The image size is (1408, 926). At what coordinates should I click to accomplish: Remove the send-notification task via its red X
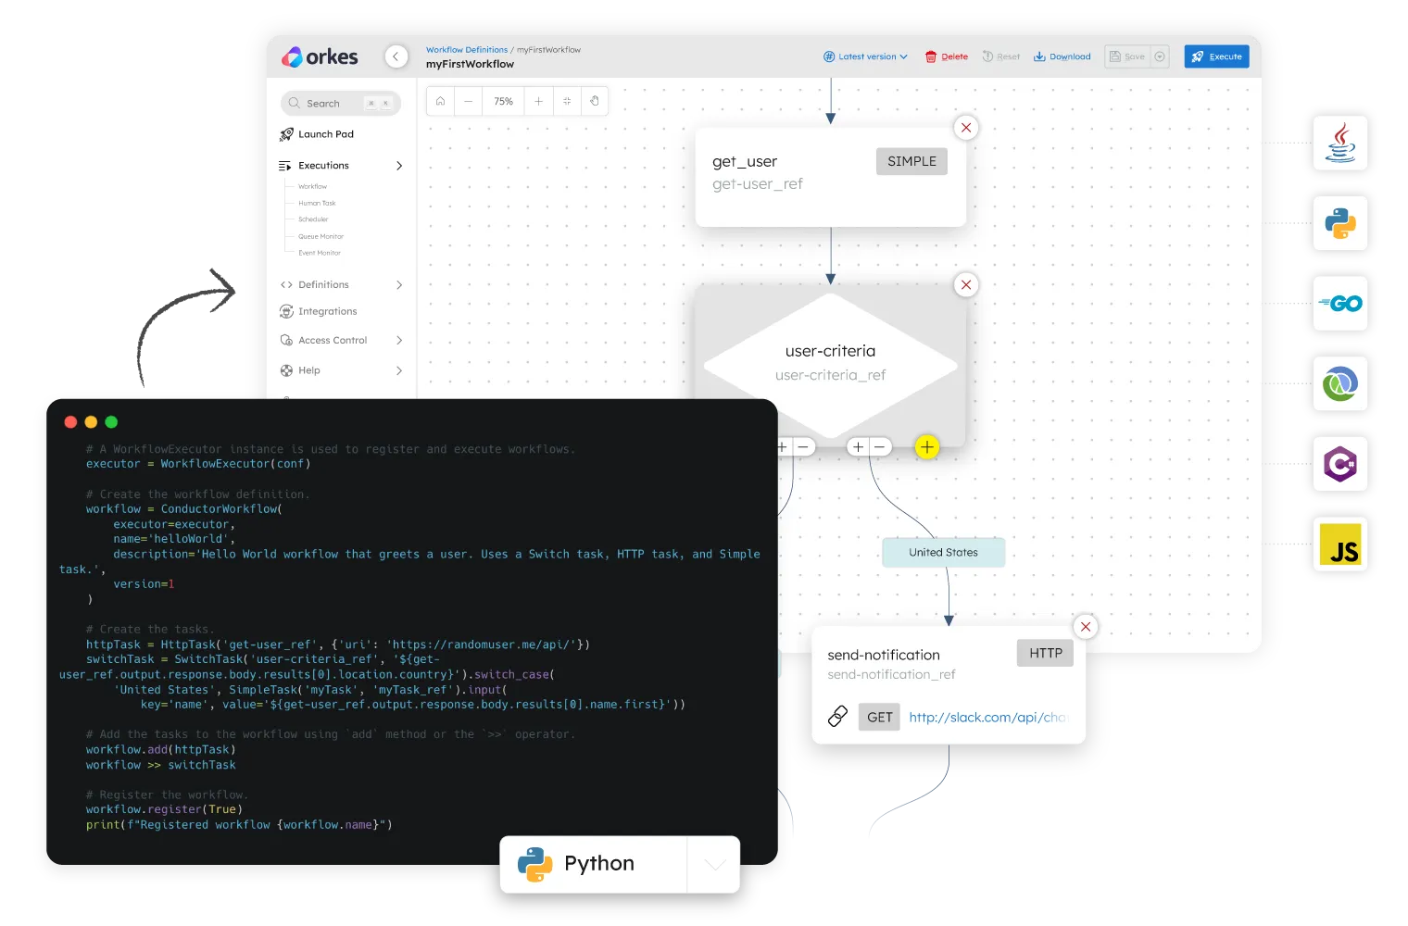1085,626
